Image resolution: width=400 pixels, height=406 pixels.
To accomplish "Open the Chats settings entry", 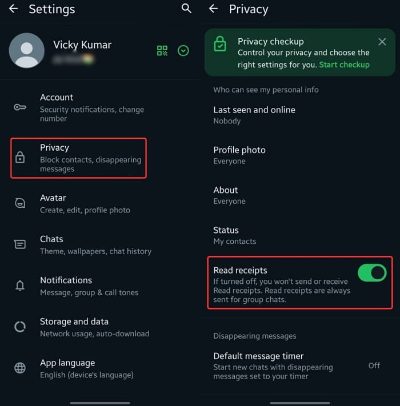I will [x=100, y=245].
